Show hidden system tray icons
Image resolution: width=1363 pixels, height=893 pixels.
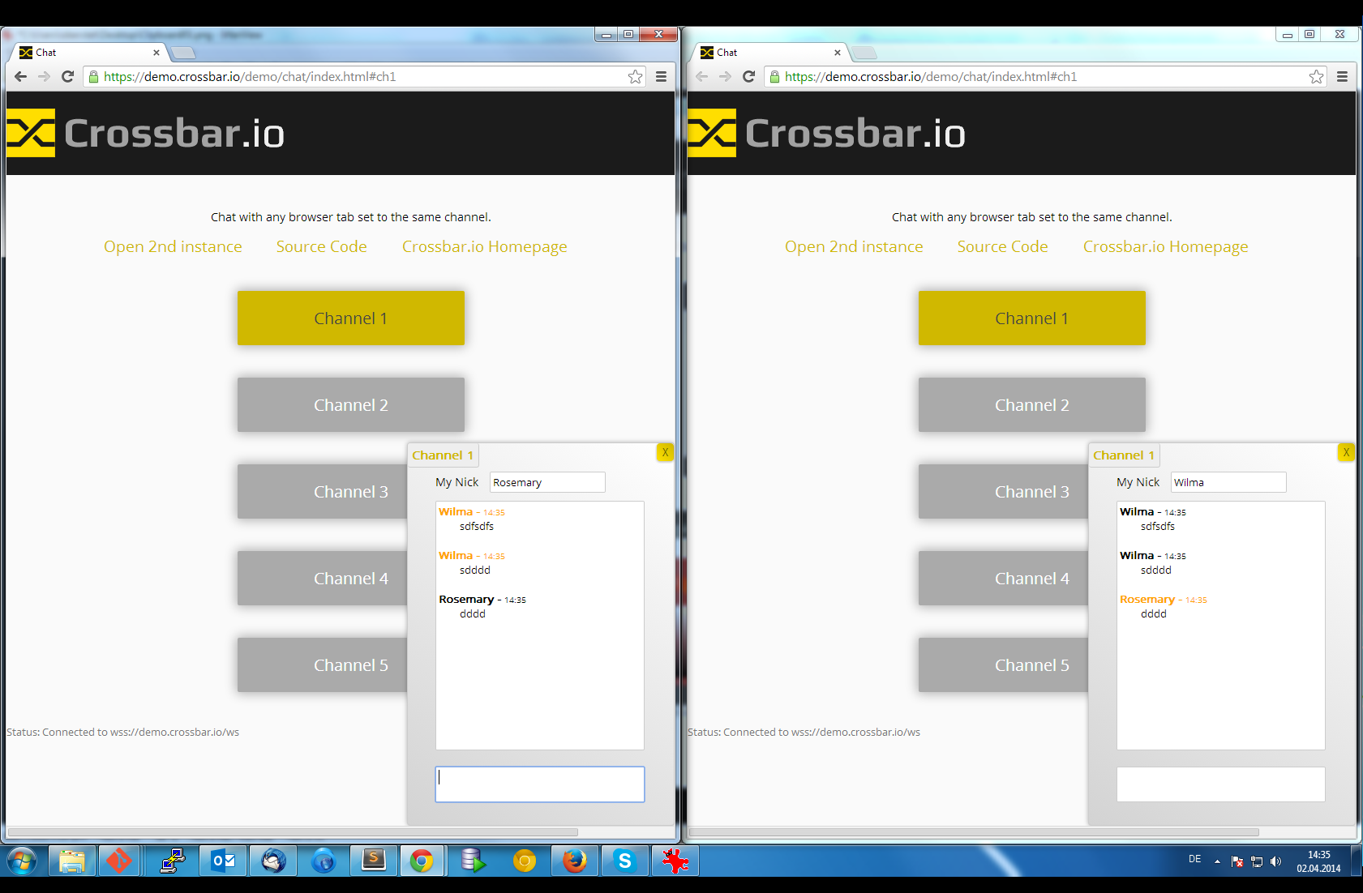pyautogui.click(x=1217, y=861)
